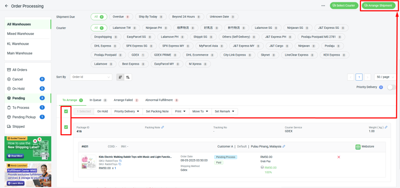Uncheck the checkbox for package 416
Image resolution: width=400 pixels, height=188 pixels.
tap(66, 127)
